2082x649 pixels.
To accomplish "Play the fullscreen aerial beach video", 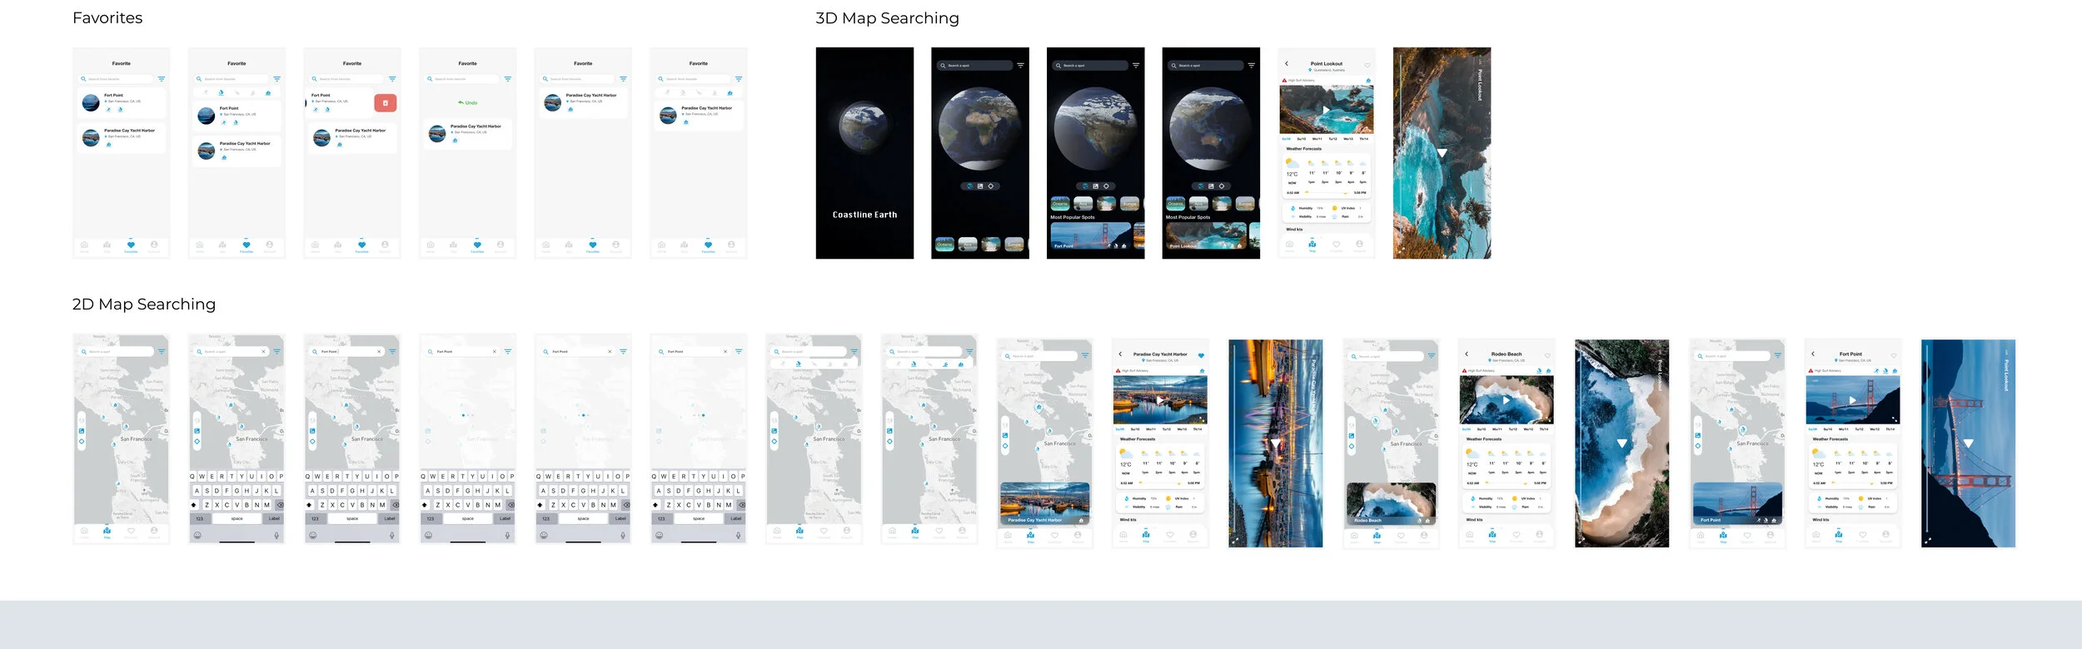I will point(1622,443).
